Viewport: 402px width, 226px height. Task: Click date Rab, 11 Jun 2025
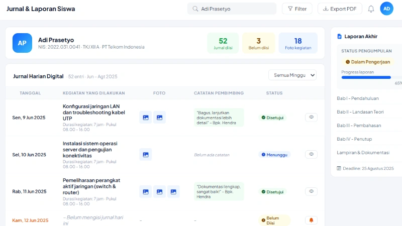pos(29,192)
